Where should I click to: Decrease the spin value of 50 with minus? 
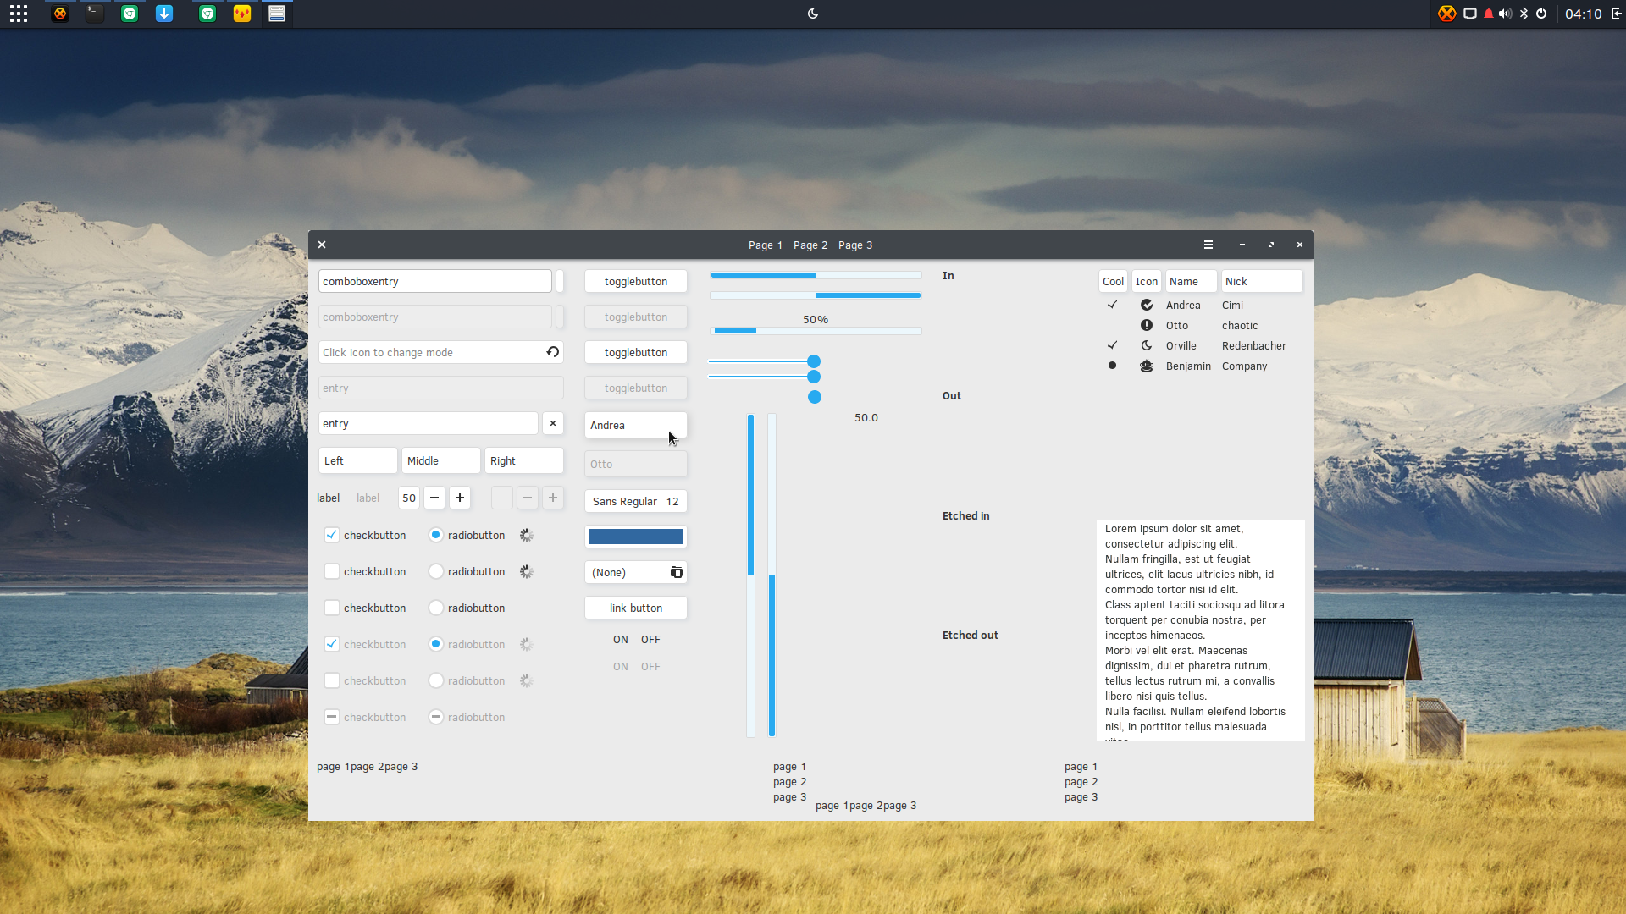[434, 498]
